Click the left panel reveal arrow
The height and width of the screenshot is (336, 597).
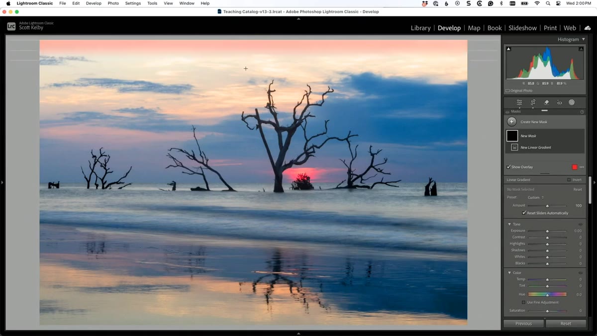2,182
